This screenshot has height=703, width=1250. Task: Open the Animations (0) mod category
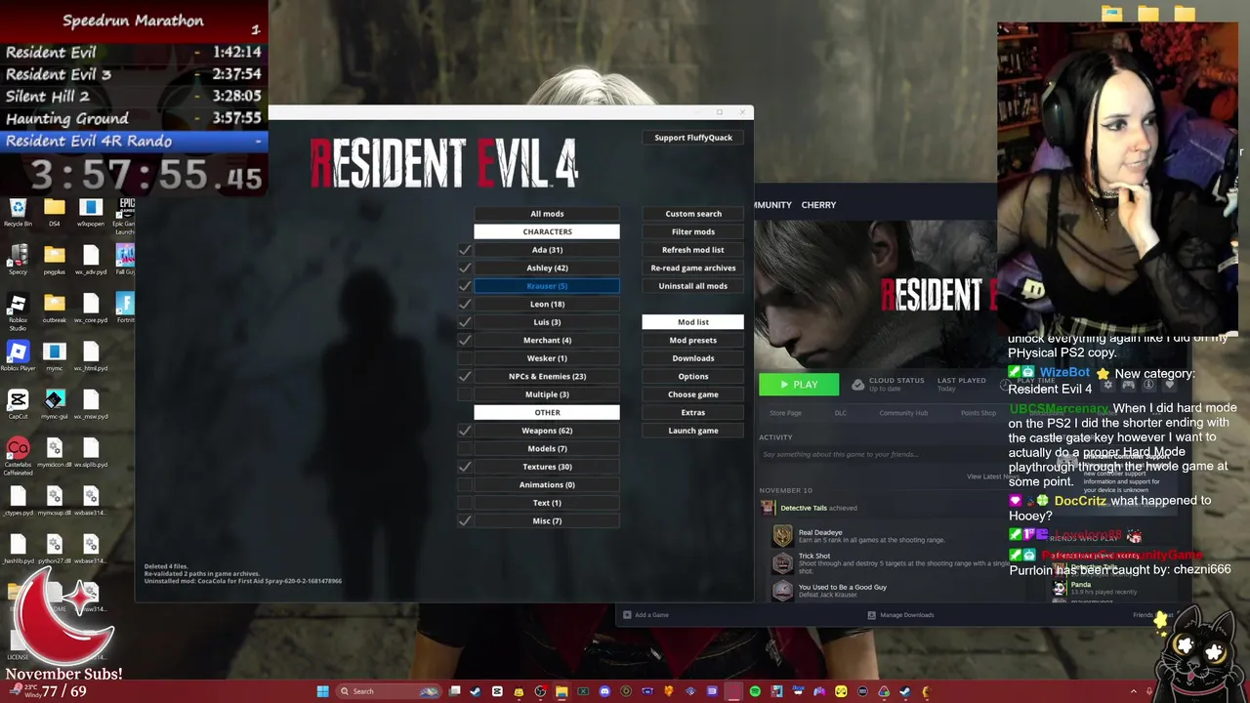click(547, 484)
